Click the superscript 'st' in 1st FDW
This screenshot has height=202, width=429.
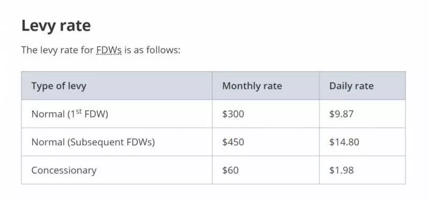(x=78, y=111)
